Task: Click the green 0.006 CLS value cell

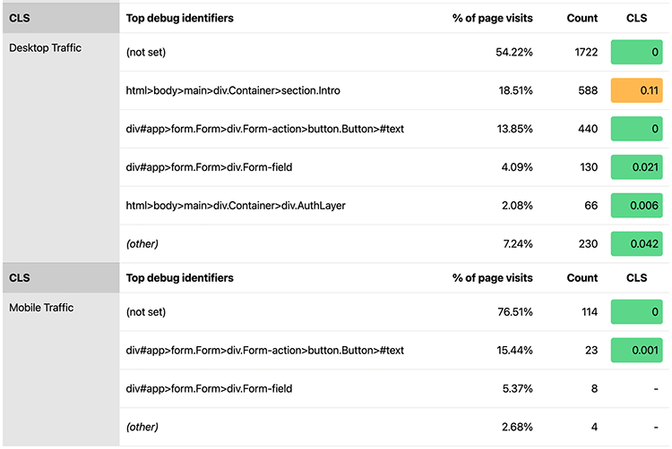Action: [x=636, y=205]
